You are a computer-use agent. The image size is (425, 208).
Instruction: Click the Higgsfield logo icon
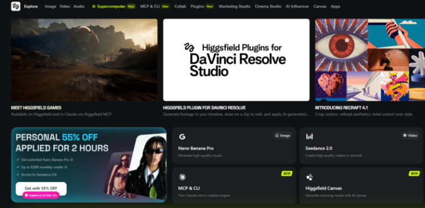click(x=15, y=6)
